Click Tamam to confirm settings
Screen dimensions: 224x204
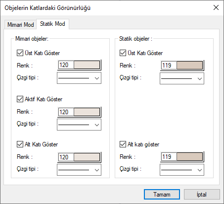click(162, 195)
